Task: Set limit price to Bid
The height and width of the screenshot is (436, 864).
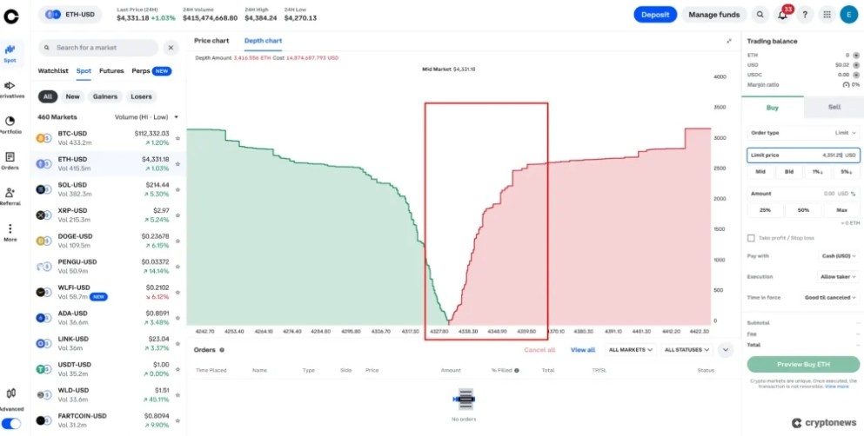Action: pyautogui.click(x=789, y=172)
